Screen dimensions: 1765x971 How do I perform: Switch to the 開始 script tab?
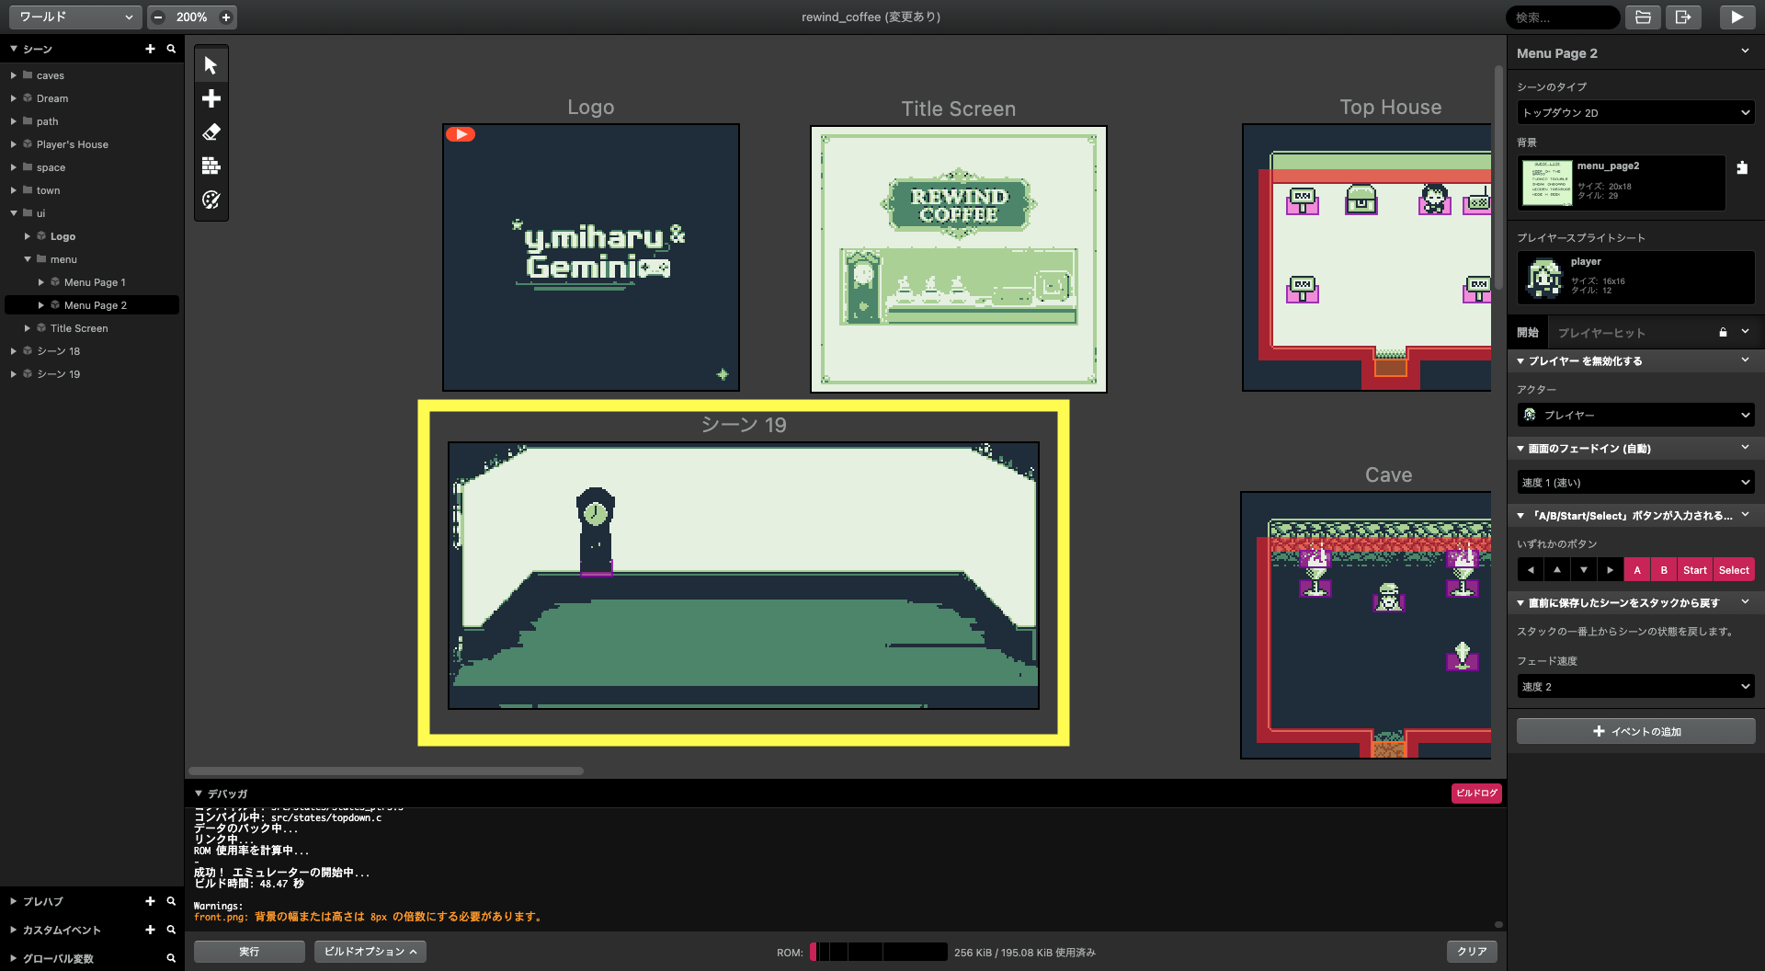point(1528,332)
